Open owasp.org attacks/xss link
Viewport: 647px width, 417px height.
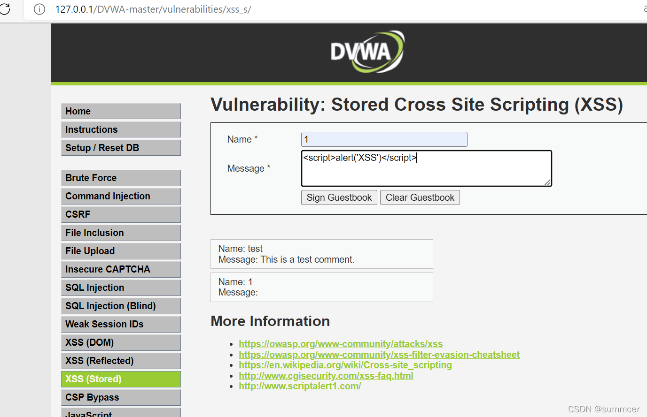point(341,344)
